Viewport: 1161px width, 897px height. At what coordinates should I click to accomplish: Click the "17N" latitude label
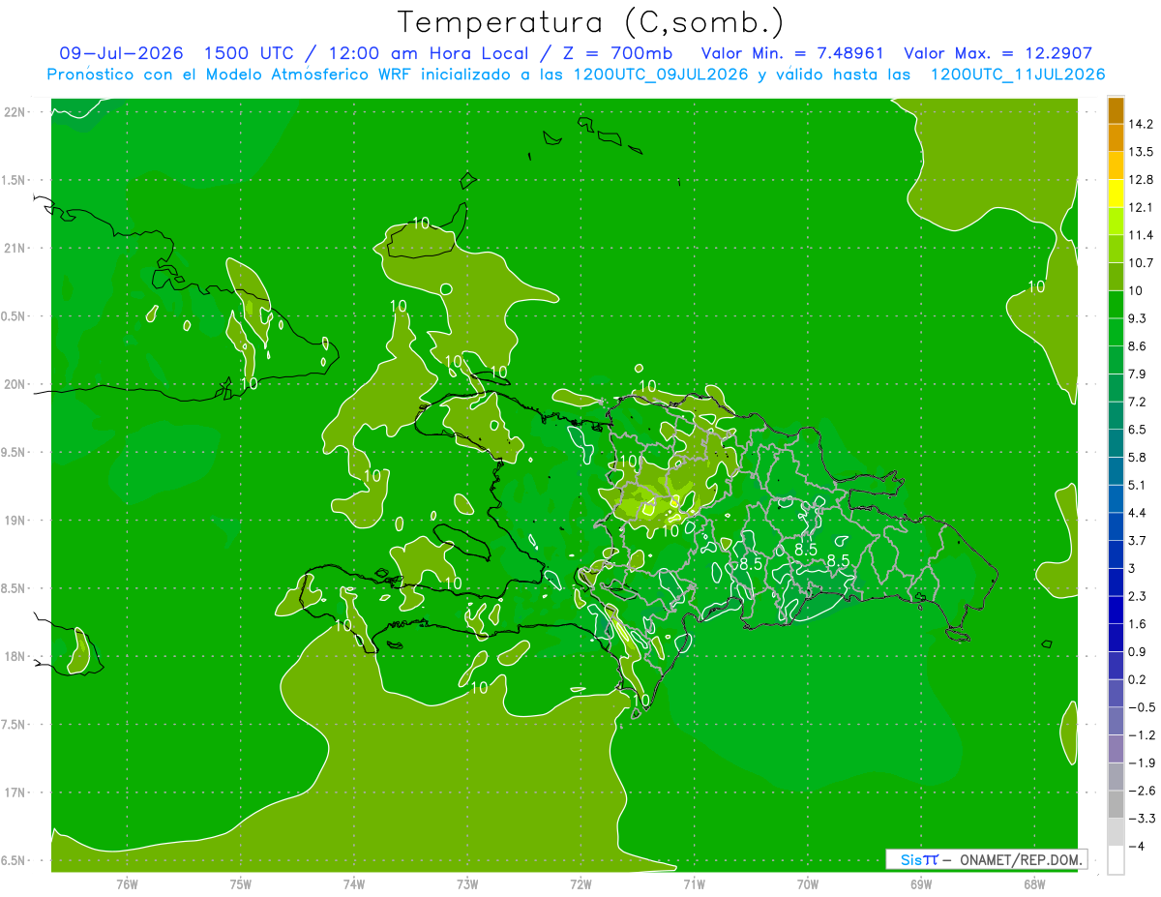click(x=15, y=792)
